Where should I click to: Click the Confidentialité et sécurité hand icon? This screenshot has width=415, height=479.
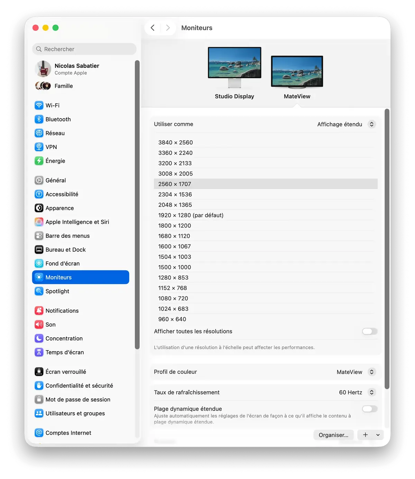coord(39,386)
